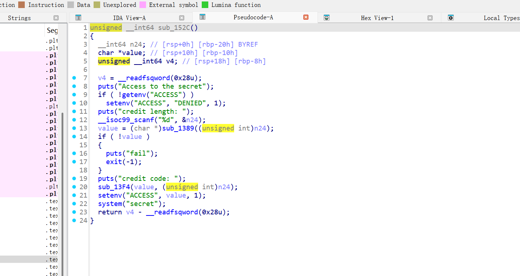Viewport: 520px width, 276px height.
Task: Click the Local Types tab icon
Action: 451,18
